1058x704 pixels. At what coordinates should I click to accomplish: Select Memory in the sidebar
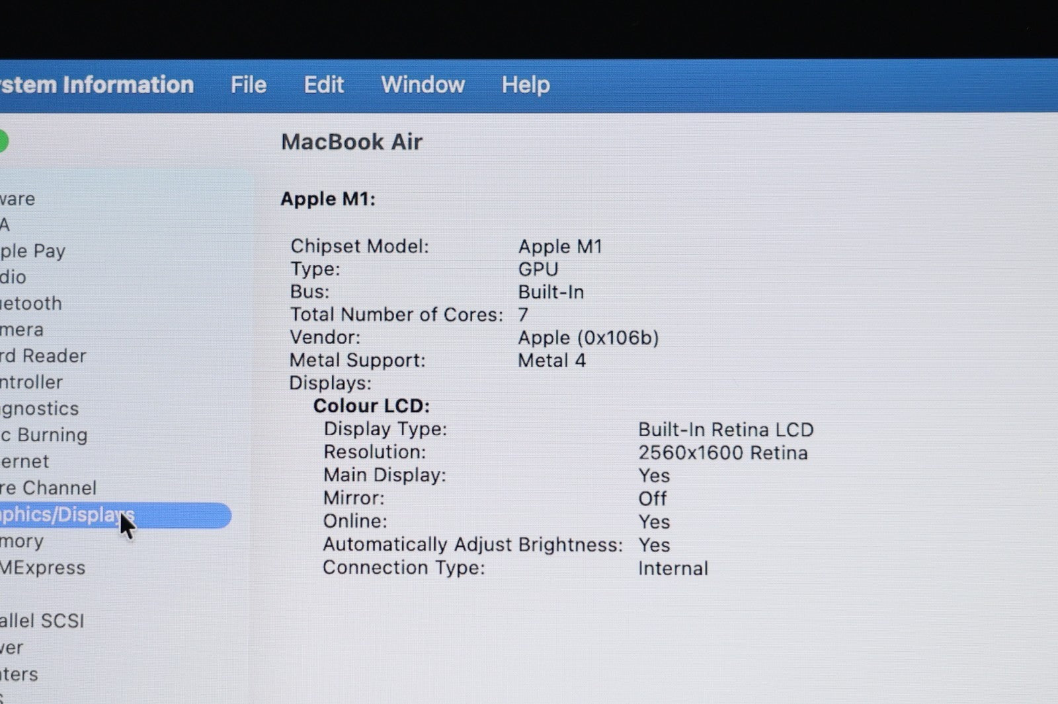click(22, 542)
